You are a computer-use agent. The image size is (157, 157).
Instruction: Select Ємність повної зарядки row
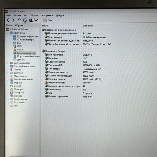(70, 76)
